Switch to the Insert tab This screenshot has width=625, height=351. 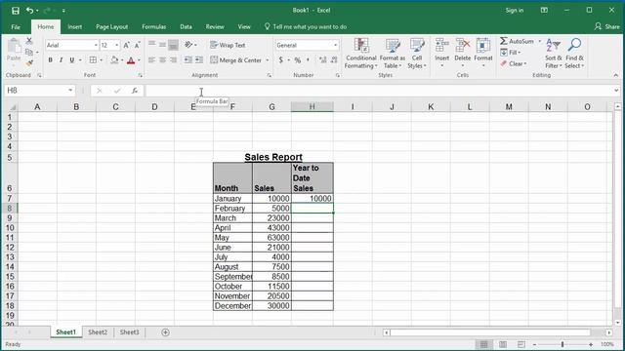[x=74, y=27]
